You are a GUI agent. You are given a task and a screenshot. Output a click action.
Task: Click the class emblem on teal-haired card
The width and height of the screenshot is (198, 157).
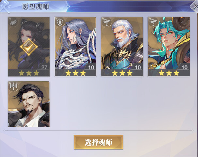154,22
